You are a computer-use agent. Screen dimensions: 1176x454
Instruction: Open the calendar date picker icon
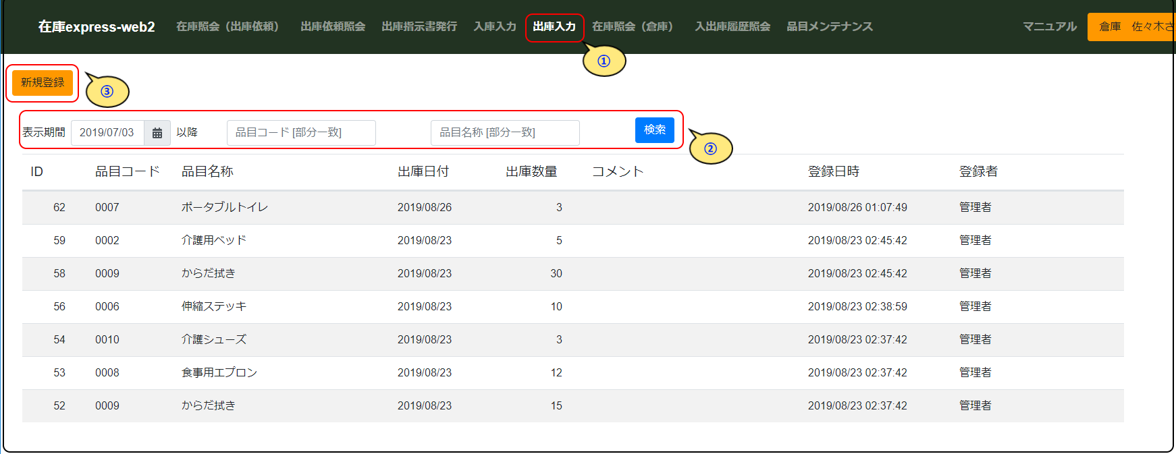157,133
